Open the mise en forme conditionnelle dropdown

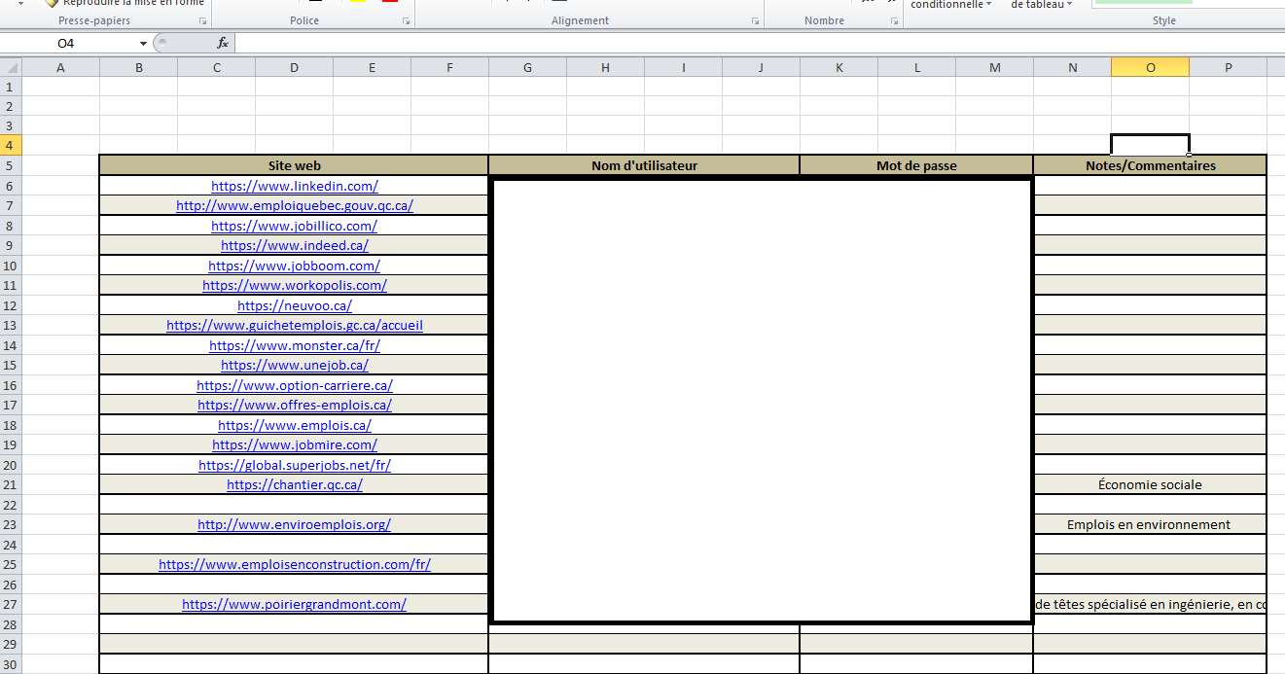951,4
